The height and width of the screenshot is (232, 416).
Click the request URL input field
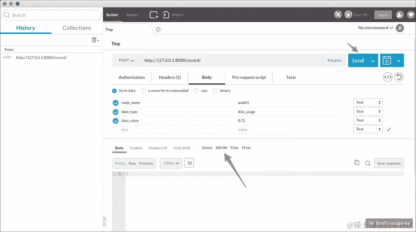pos(232,60)
